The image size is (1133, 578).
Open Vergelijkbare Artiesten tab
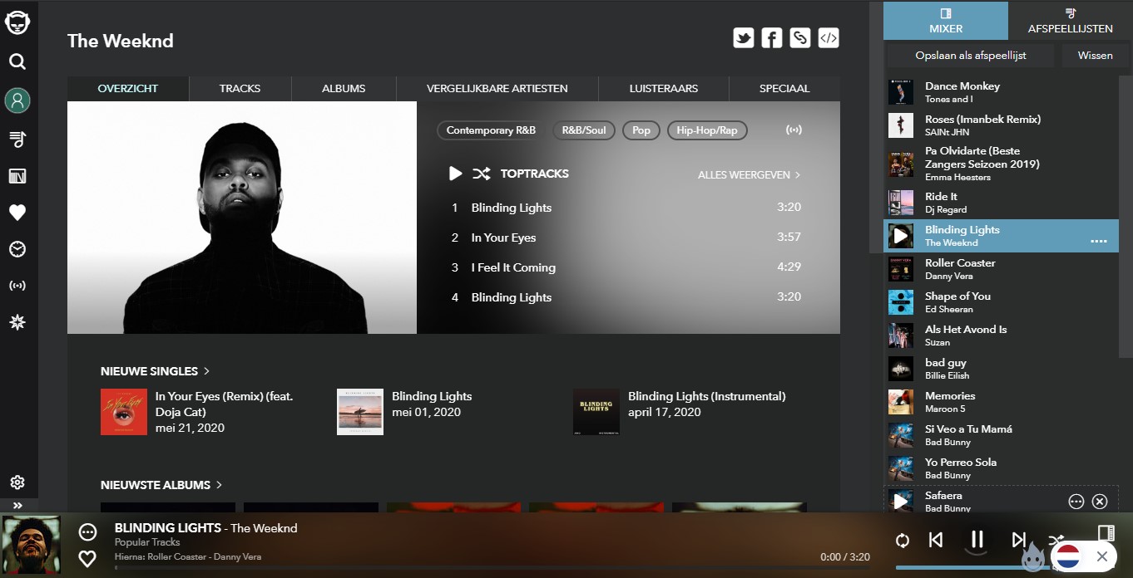click(x=497, y=88)
